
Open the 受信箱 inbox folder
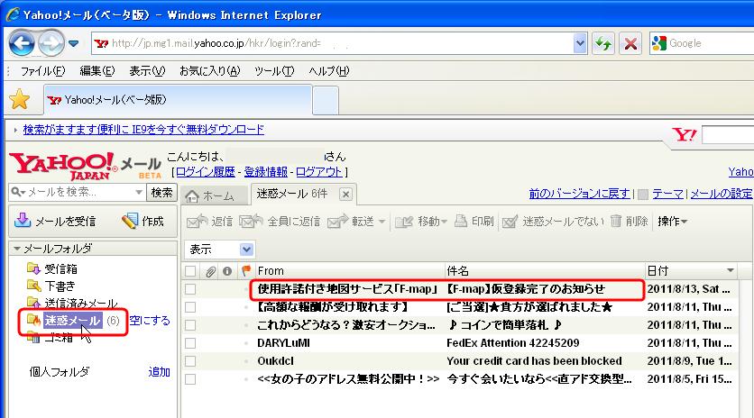pyautogui.click(x=52, y=268)
